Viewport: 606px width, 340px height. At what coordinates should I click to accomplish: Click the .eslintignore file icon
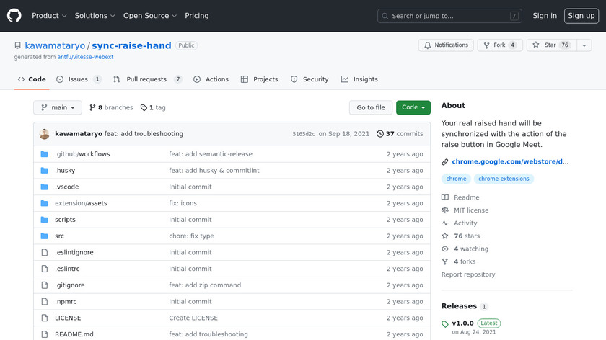pyautogui.click(x=45, y=252)
